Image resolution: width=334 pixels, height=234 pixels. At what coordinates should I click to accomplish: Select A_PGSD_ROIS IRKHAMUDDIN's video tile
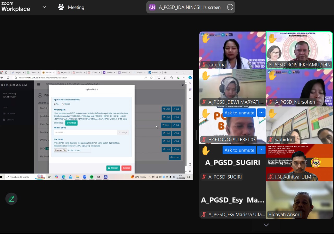(x=299, y=50)
